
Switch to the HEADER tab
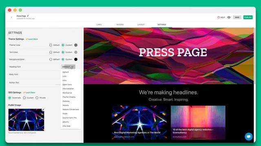120,24
